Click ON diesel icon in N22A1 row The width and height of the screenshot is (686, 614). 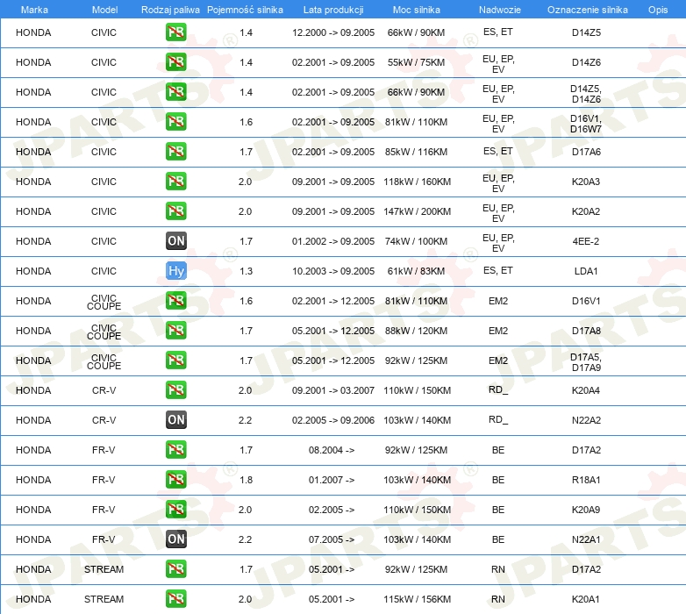(x=175, y=539)
